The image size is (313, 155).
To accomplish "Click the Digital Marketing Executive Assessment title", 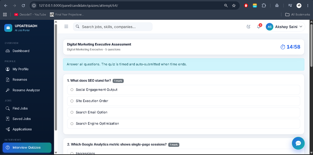I will 99,44.
